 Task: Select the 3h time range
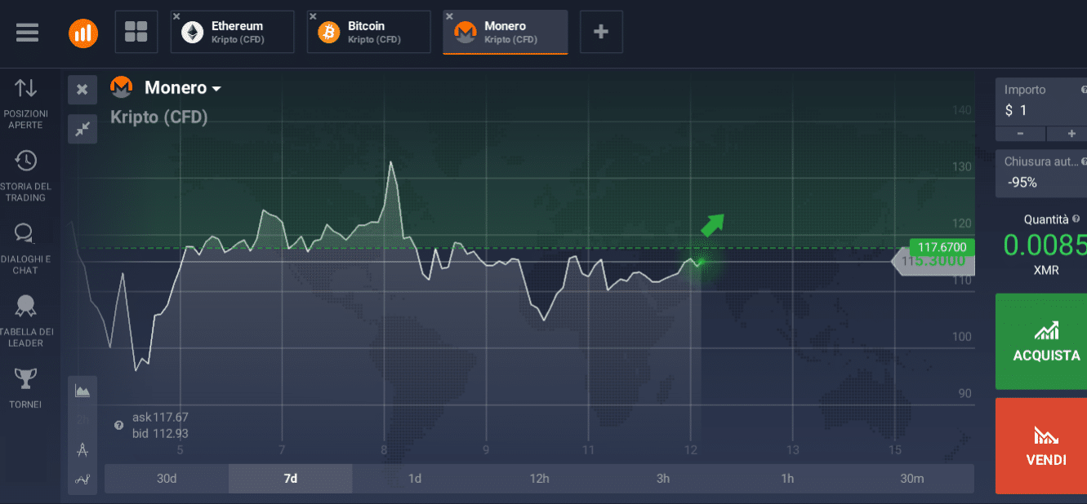(663, 479)
